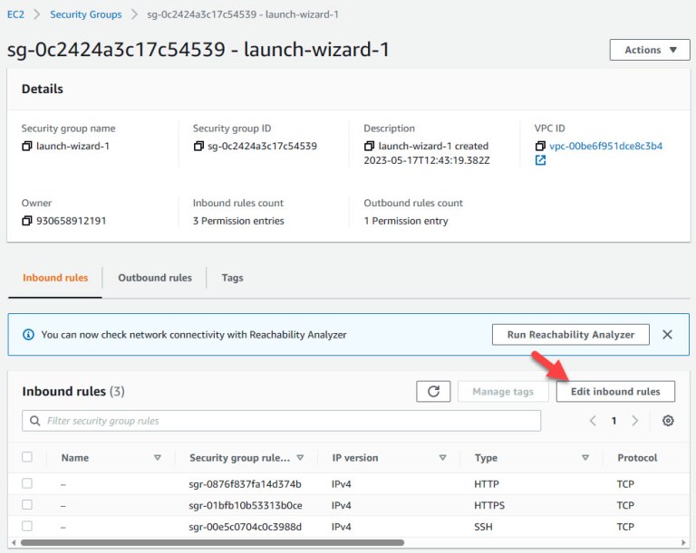
Task: Select rule ID sgr-00e5c0704c0c3988d
Action: click(245, 527)
